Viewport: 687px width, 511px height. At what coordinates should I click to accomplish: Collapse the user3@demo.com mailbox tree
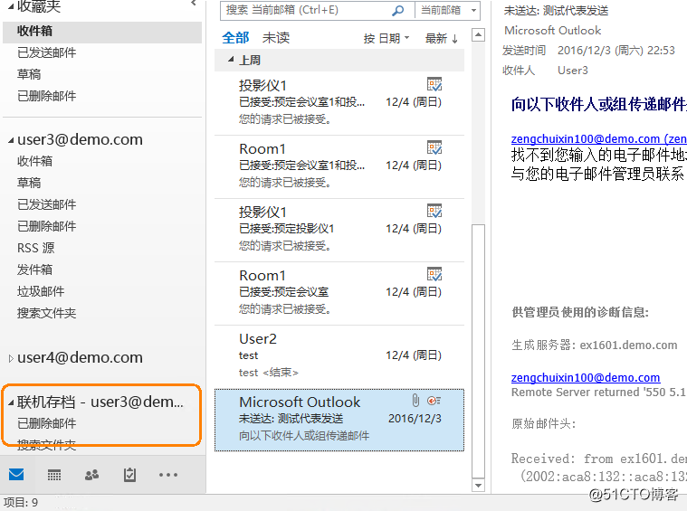click(11, 140)
